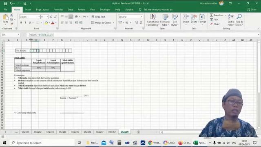Viewport: 261px width, 147px height.
Task: Decrease the cell indent
Action: 76,22
